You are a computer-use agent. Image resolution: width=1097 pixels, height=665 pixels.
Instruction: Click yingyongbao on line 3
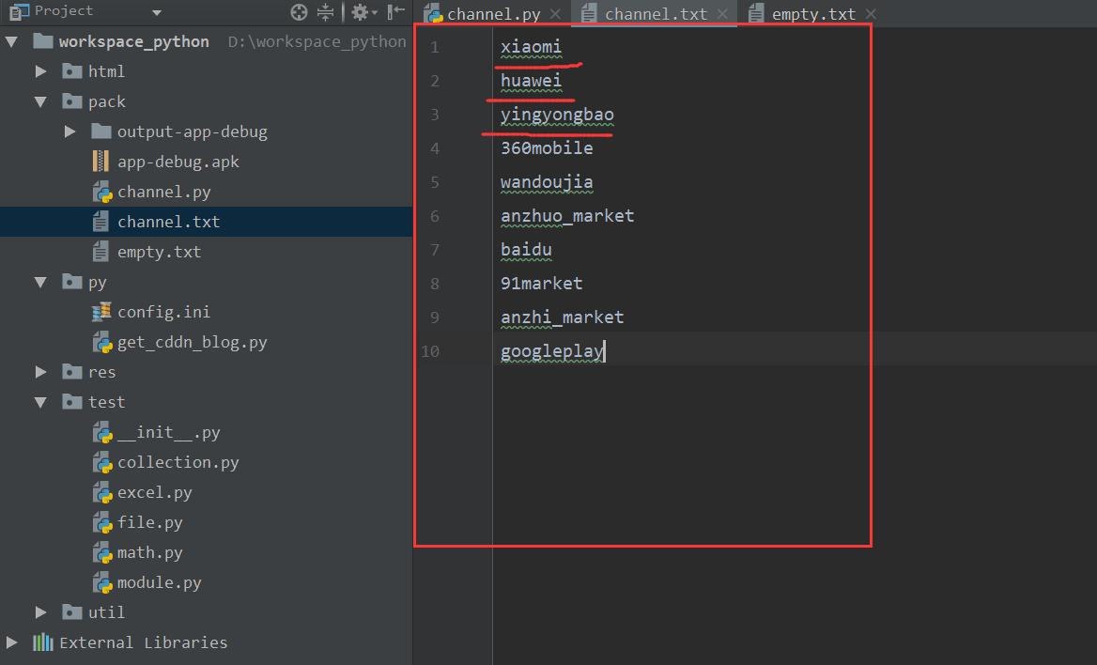[557, 115]
